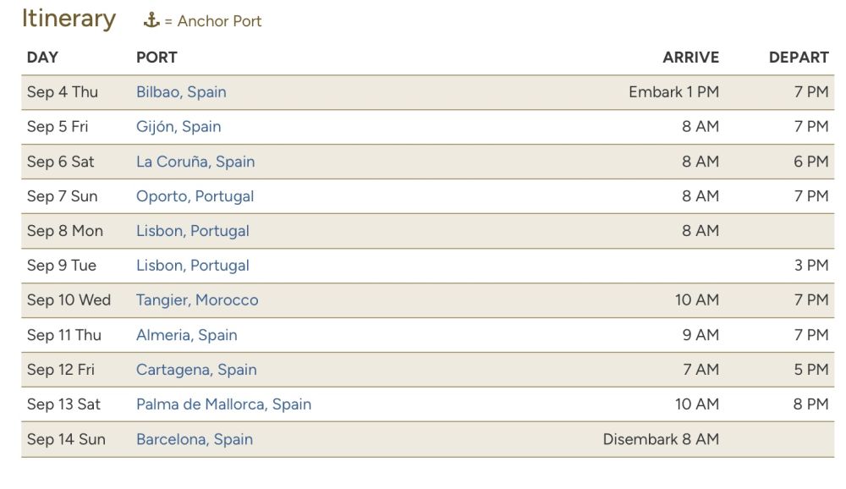Open the Cartagena, Spain port link
Screen dimensions: 846x489
pos(196,370)
